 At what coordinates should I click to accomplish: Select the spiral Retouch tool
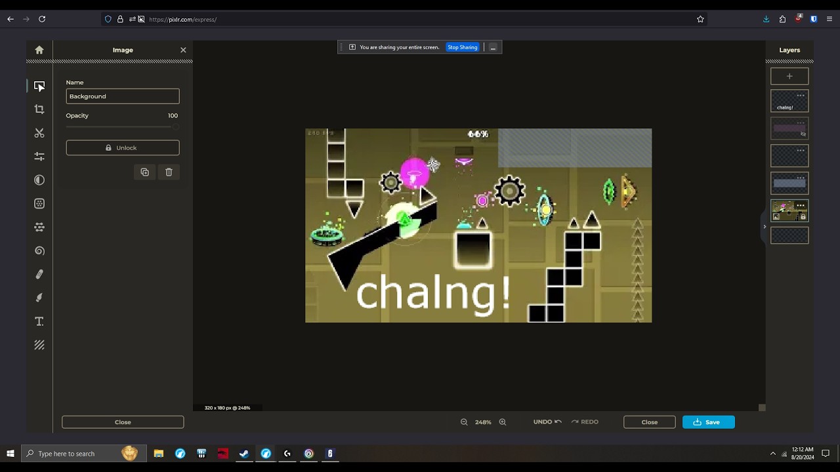coord(39,250)
